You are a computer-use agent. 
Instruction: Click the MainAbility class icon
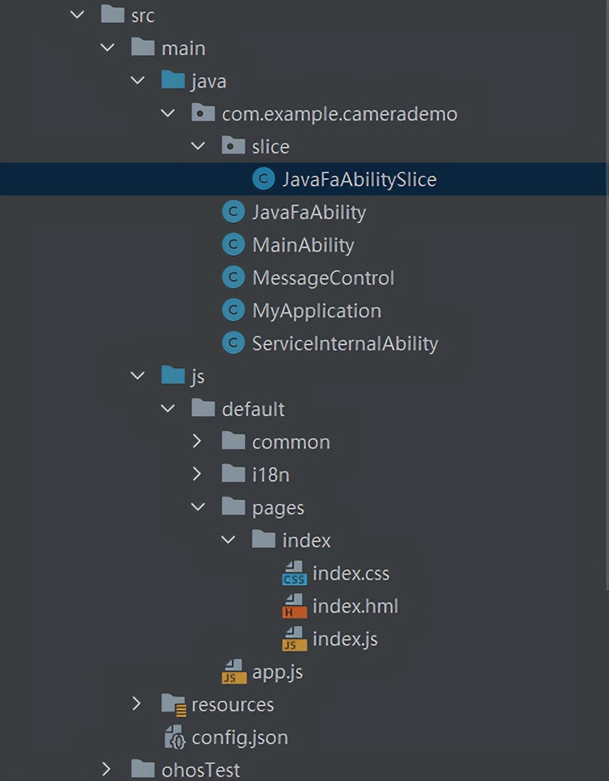(233, 244)
